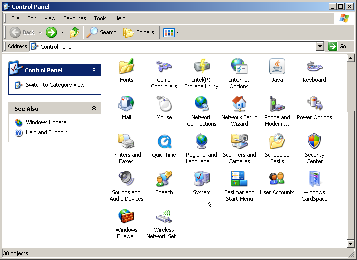Open Internet Options applet
The height and width of the screenshot is (260, 357).
tap(239, 66)
